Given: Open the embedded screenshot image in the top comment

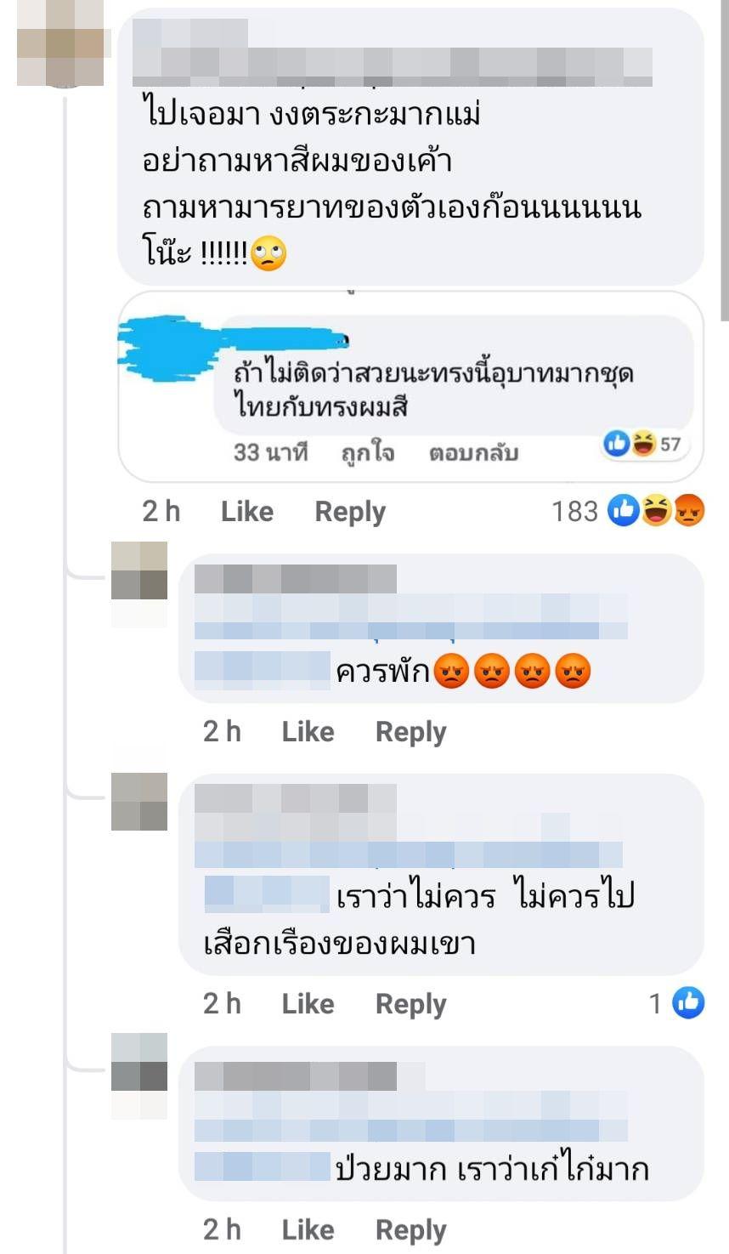Looking at the screenshot, I should tap(410, 388).
